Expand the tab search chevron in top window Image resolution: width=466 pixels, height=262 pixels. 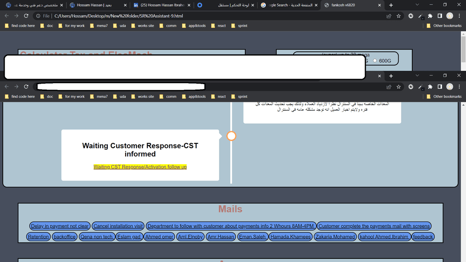click(x=417, y=5)
